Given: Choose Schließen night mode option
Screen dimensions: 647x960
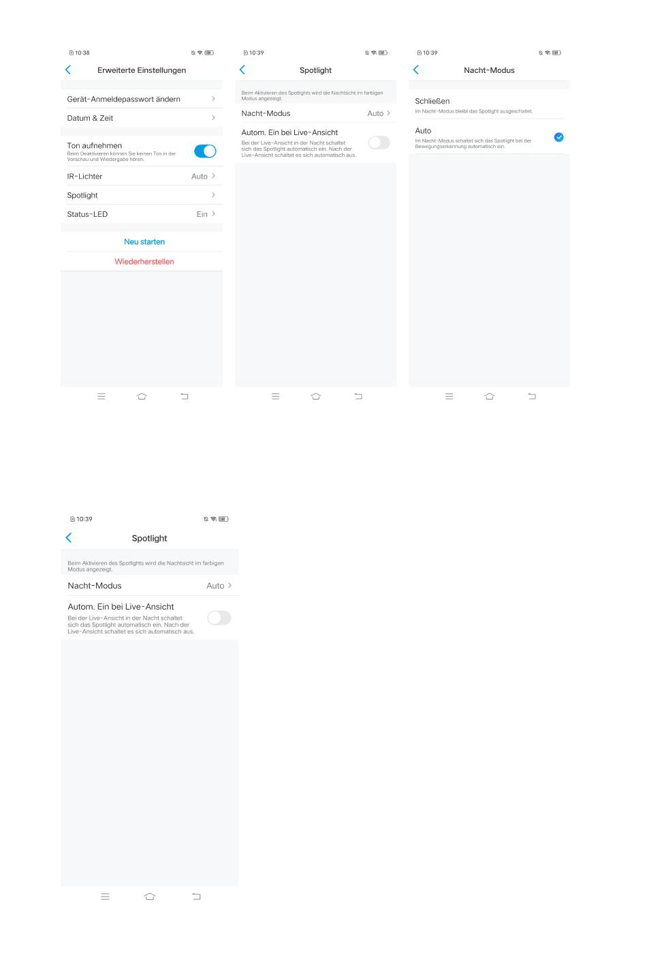Looking at the screenshot, I should pyautogui.click(x=489, y=105).
